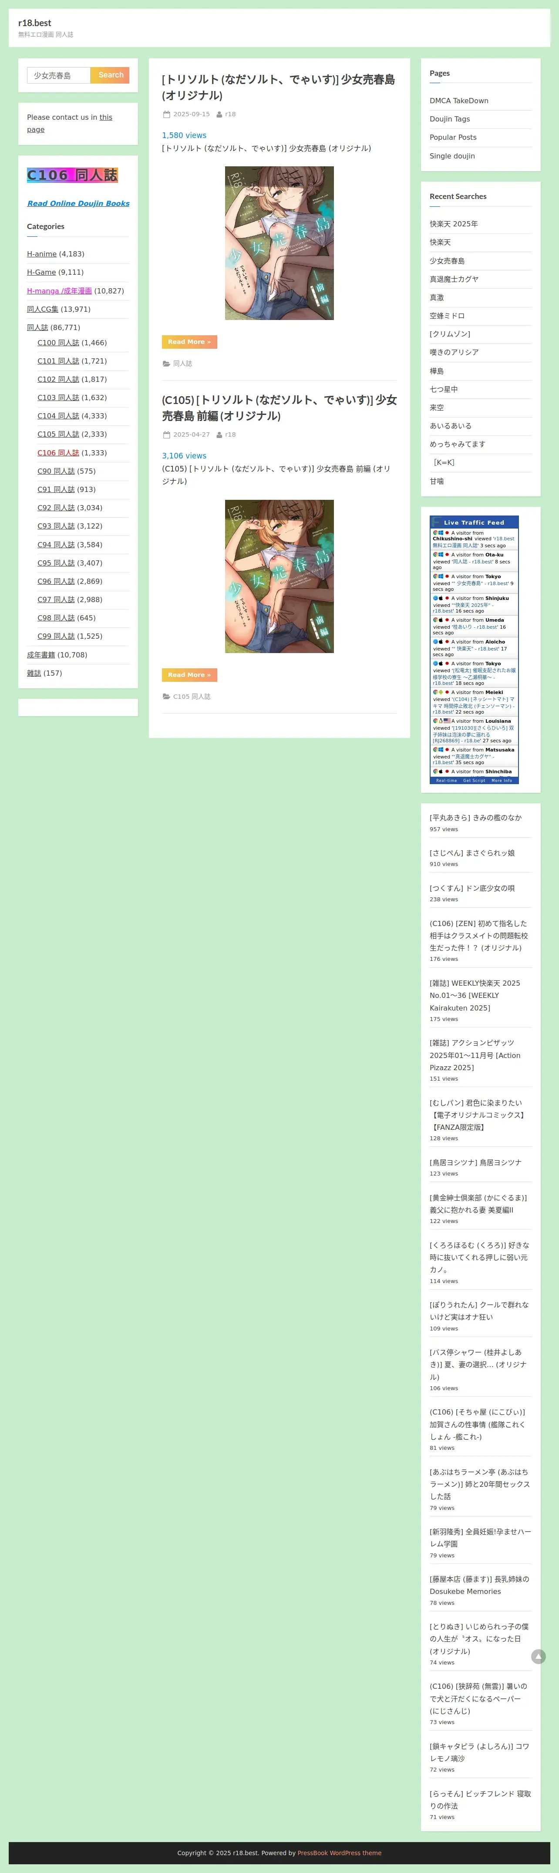The width and height of the screenshot is (559, 1873).
Task: Click More Info in traffic feed footer
Action: click(502, 780)
